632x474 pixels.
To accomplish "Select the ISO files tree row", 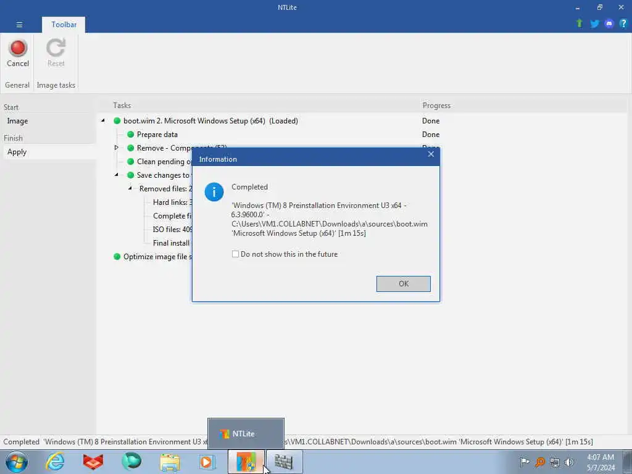I will click(x=172, y=230).
